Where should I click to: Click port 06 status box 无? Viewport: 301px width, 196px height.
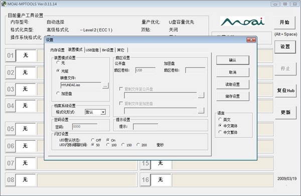pos(26,146)
